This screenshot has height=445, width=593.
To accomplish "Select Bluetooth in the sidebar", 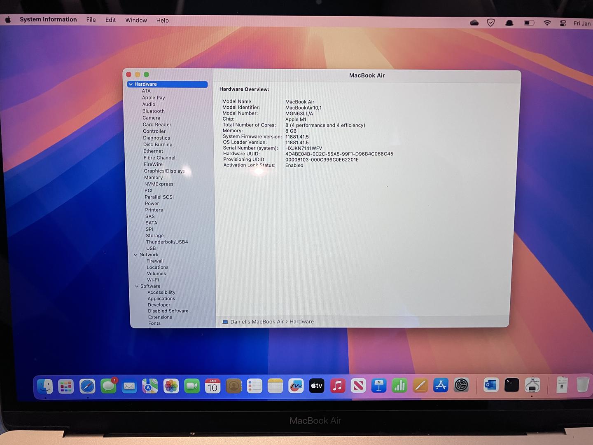I will pos(153,111).
